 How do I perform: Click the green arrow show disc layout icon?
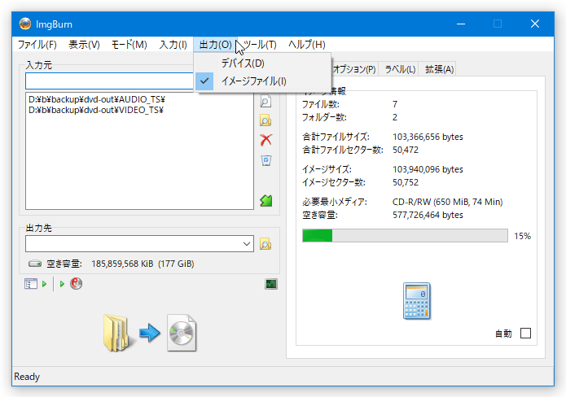pos(266,200)
